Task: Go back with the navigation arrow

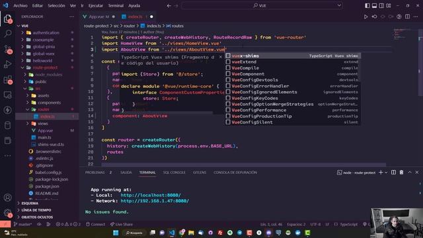Action: pos(169,6)
